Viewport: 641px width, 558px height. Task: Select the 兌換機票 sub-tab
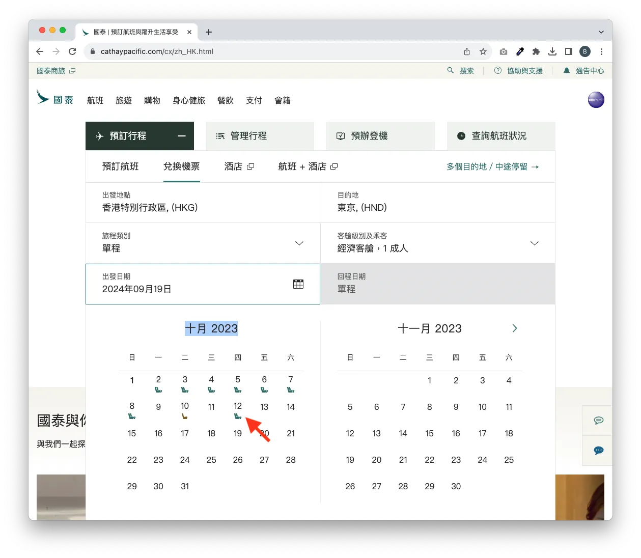click(182, 166)
